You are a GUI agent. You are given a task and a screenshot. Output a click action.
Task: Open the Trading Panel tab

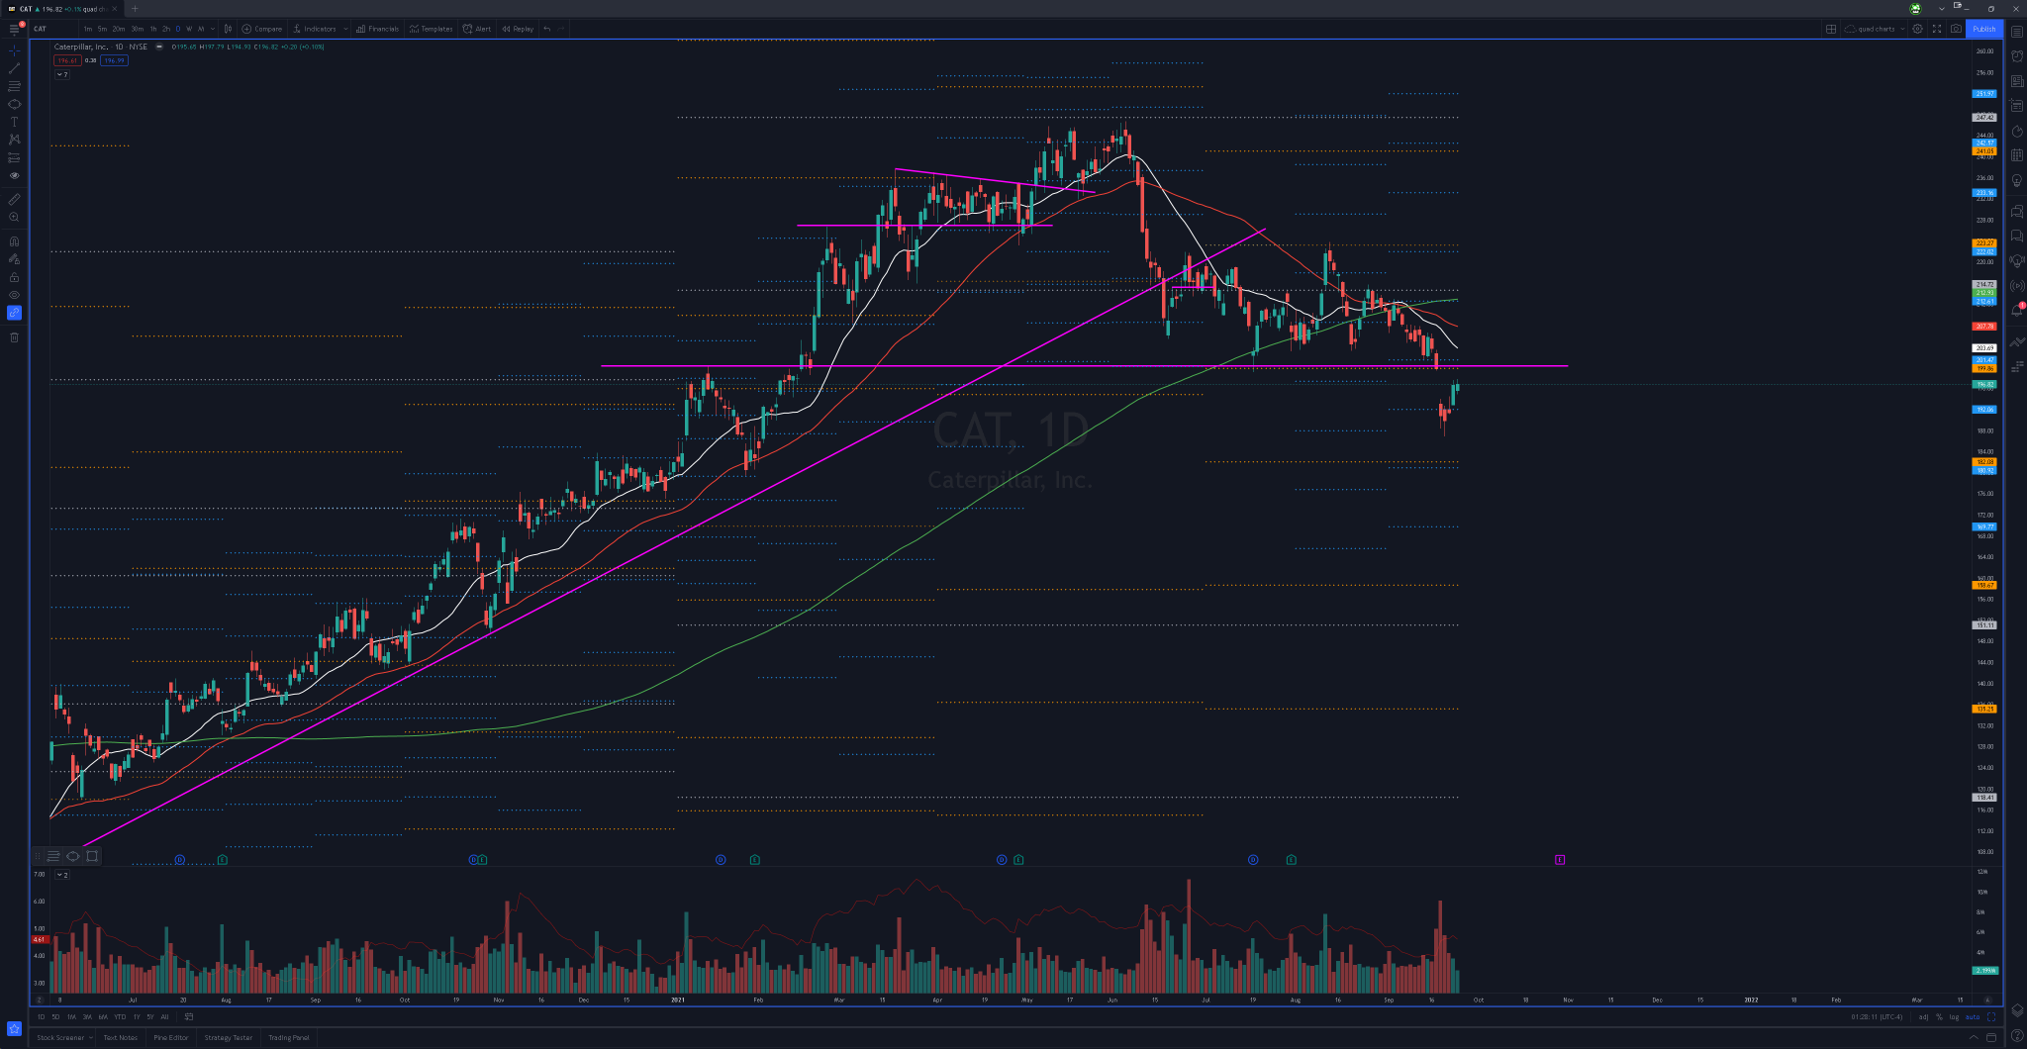[289, 1037]
